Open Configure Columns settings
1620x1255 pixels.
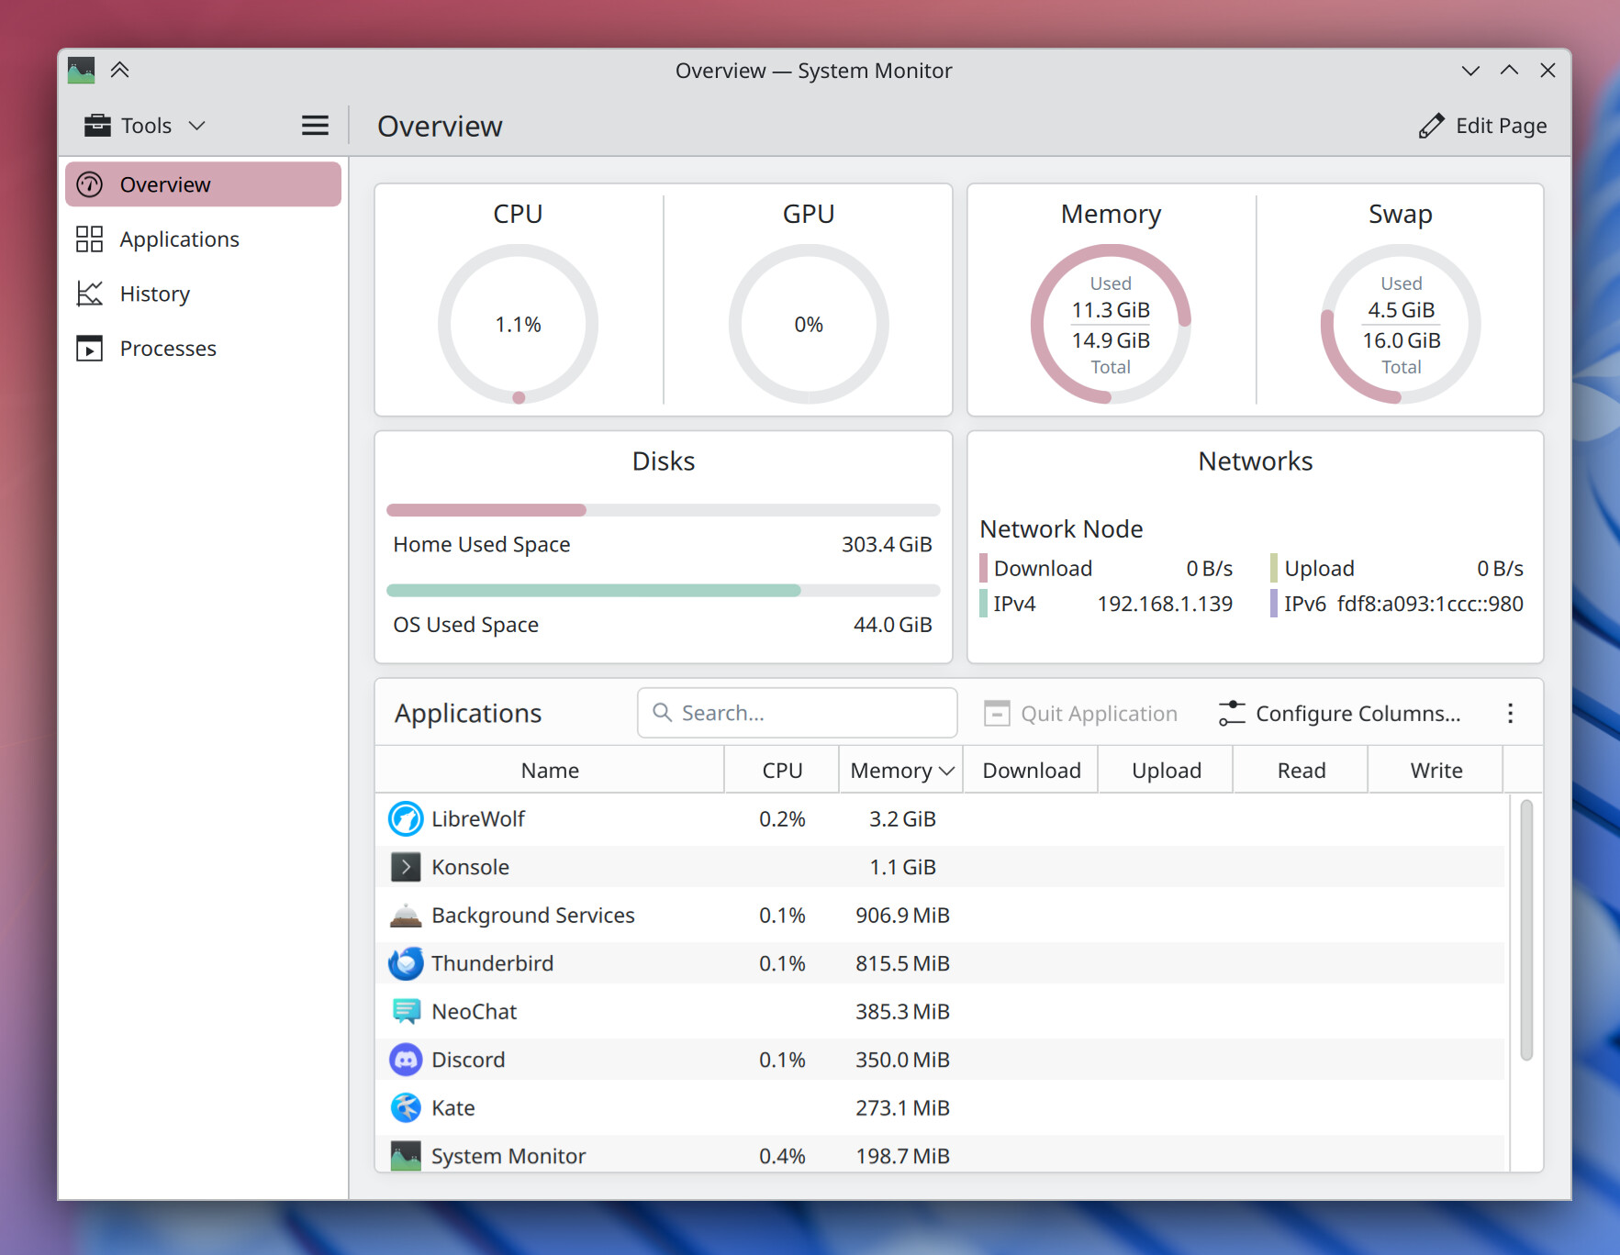click(1340, 714)
